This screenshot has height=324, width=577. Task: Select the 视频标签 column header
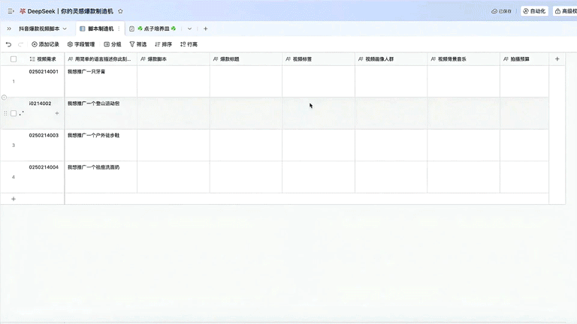(x=319, y=59)
